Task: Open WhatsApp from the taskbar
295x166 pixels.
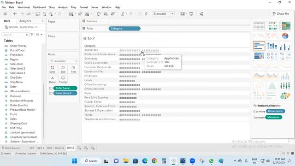Action: tap(211, 161)
